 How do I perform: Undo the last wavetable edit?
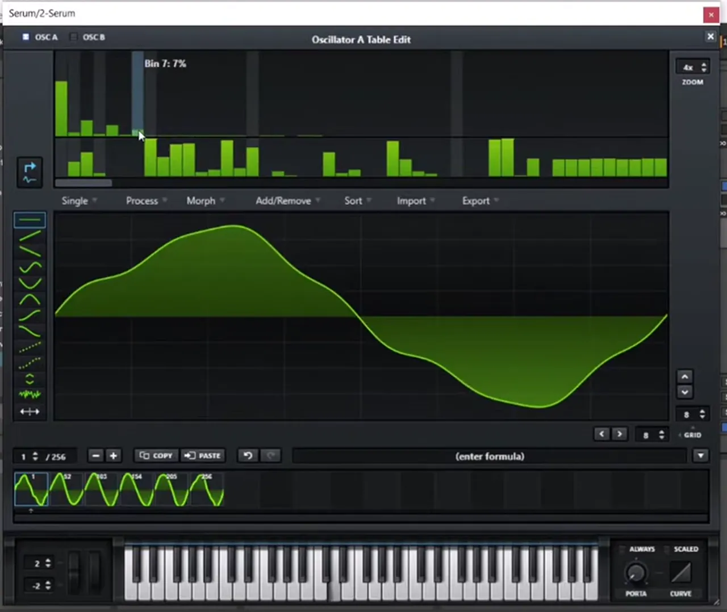248,456
